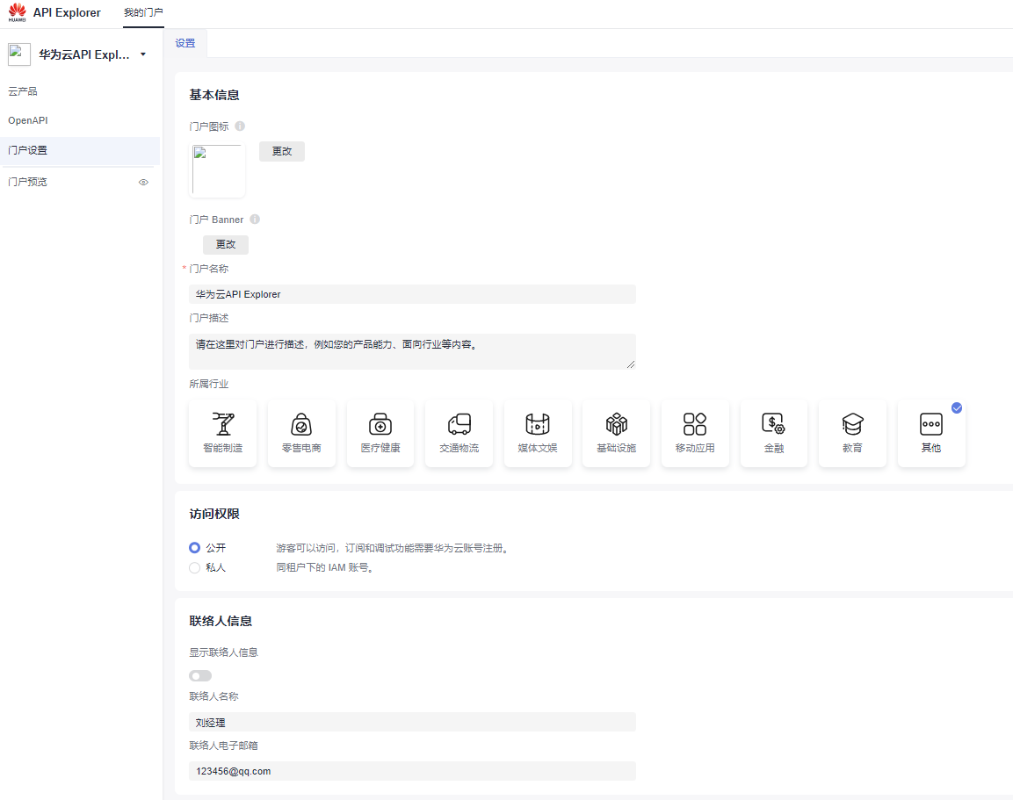Click the 基本信息 section heading
The height and width of the screenshot is (800, 1013).
tap(214, 95)
